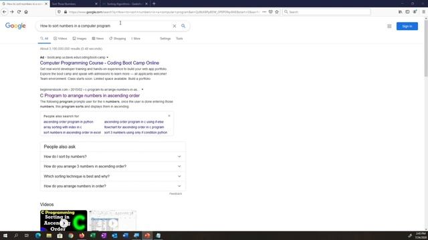This screenshot has width=428, height=240.
Task: Play 'C Programming Sorting in Ascending Order' video thumbnail
Action: pos(64,221)
